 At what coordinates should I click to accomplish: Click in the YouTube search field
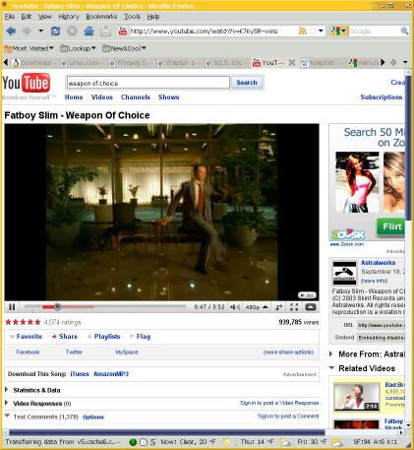point(148,83)
